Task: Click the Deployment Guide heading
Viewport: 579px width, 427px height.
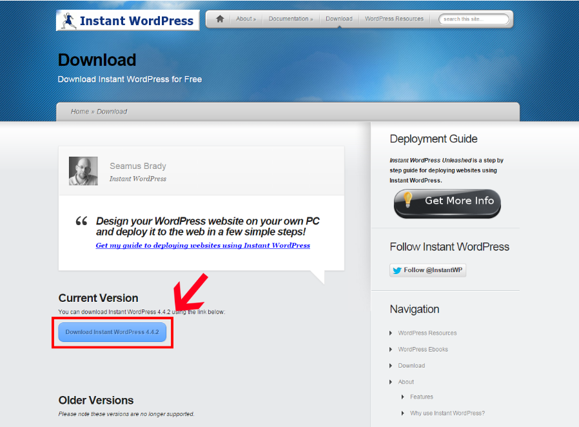Action: 433,139
